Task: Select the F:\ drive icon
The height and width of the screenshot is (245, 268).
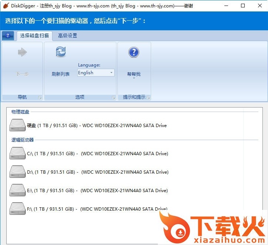Action: [17, 209]
